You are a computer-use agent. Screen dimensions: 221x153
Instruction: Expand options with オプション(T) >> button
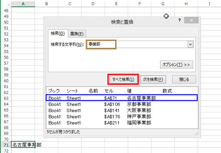176,65
